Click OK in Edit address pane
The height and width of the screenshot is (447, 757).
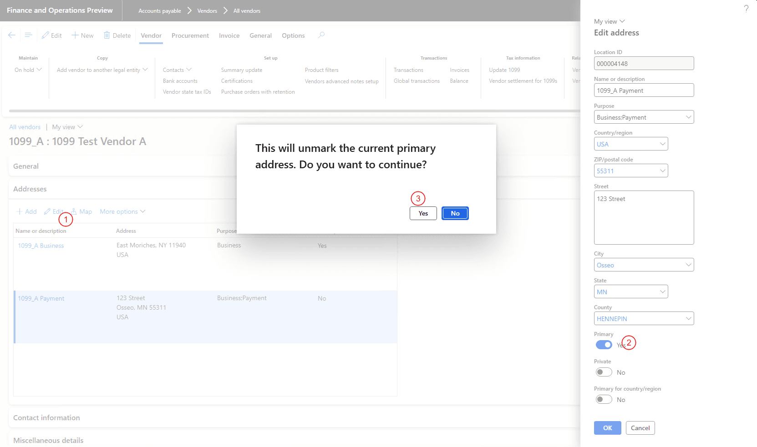(608, 428)
